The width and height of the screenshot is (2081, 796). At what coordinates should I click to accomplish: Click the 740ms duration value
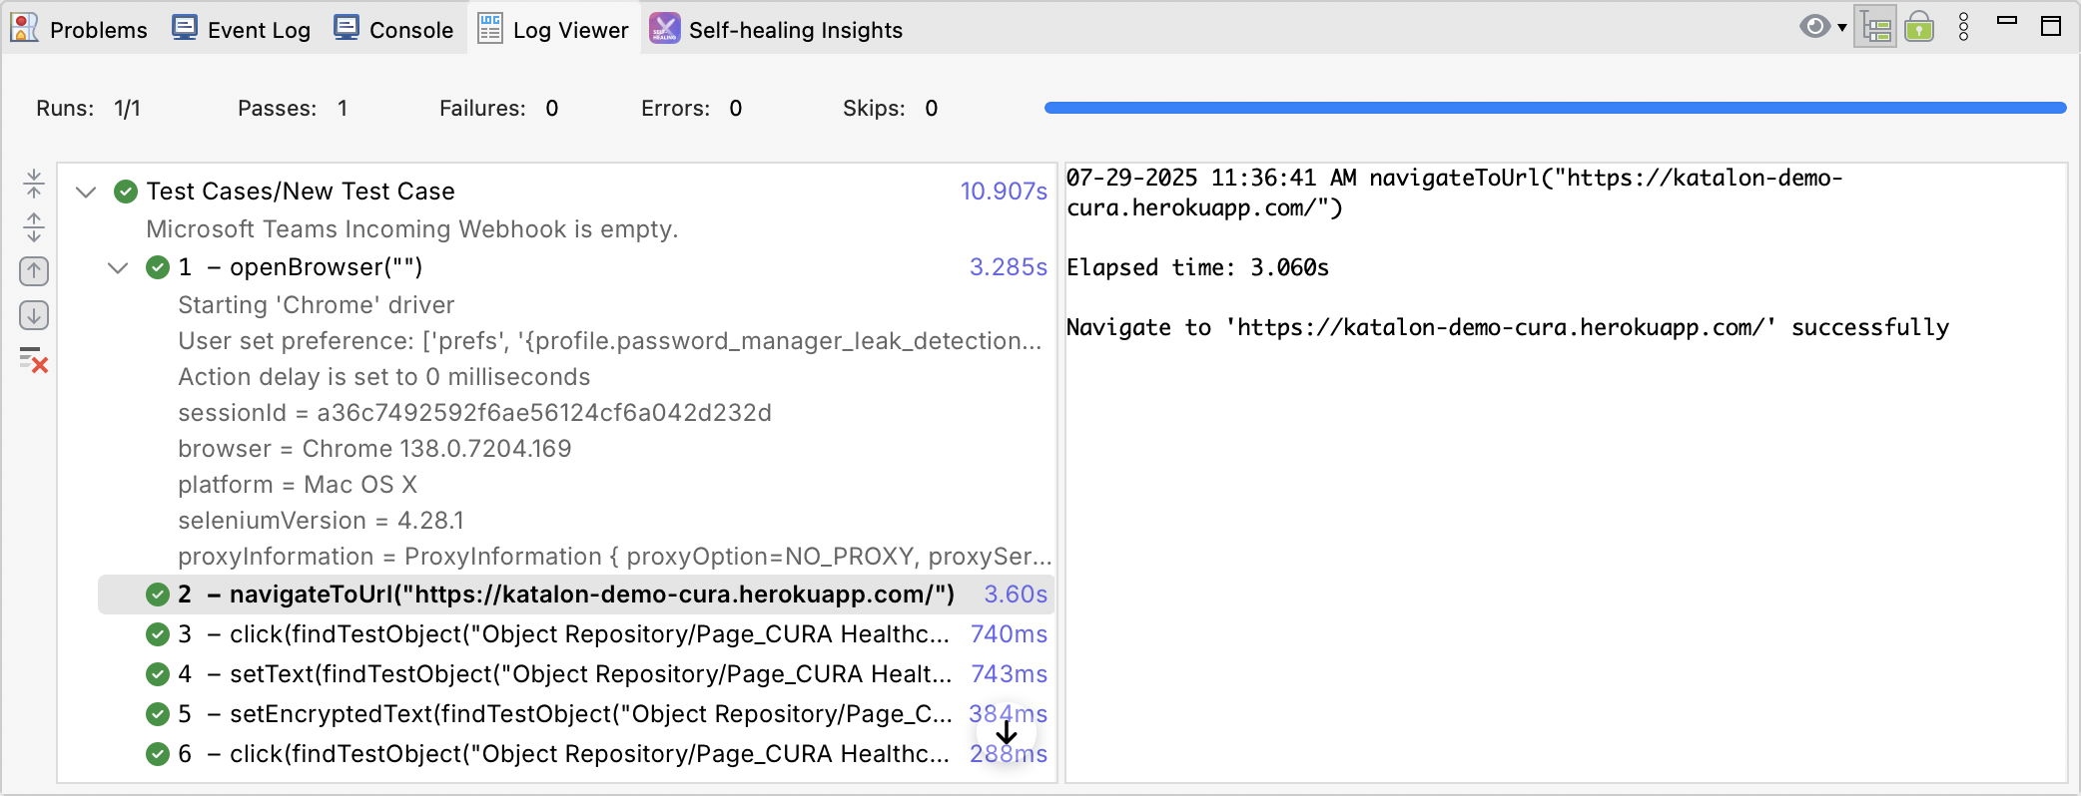(1009, 633)
